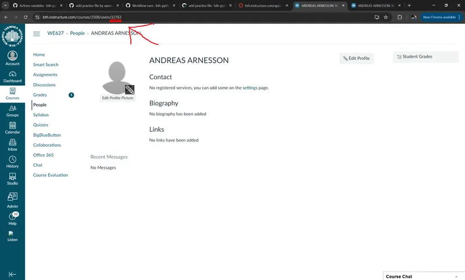The width and height of the screenshot is (465, 280).
Task: Open the Grades course menu item
Action: point(40,95)
